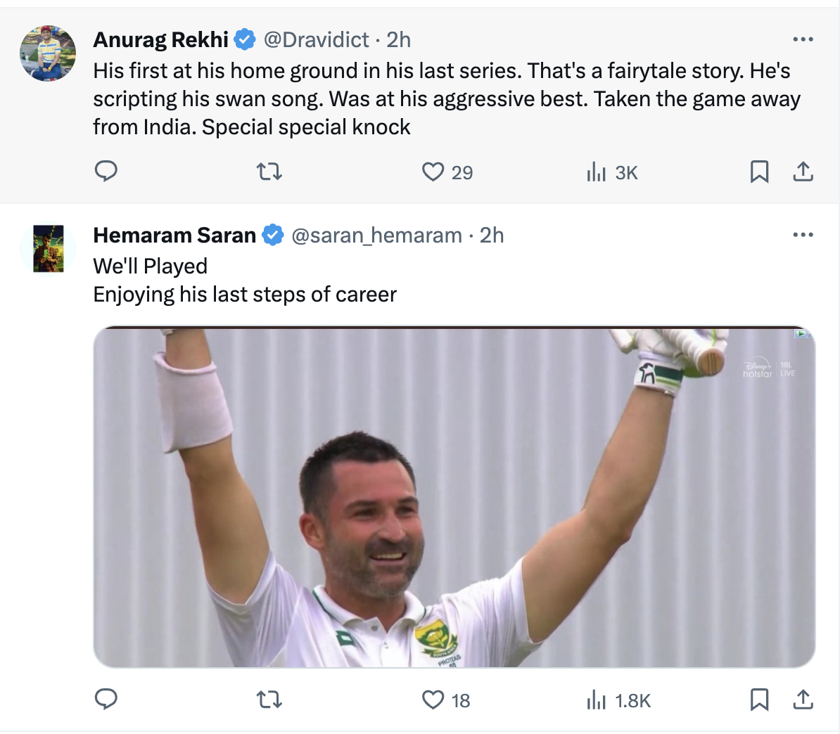Like Hemaram Saran's tweet

(x=434, y=700)
